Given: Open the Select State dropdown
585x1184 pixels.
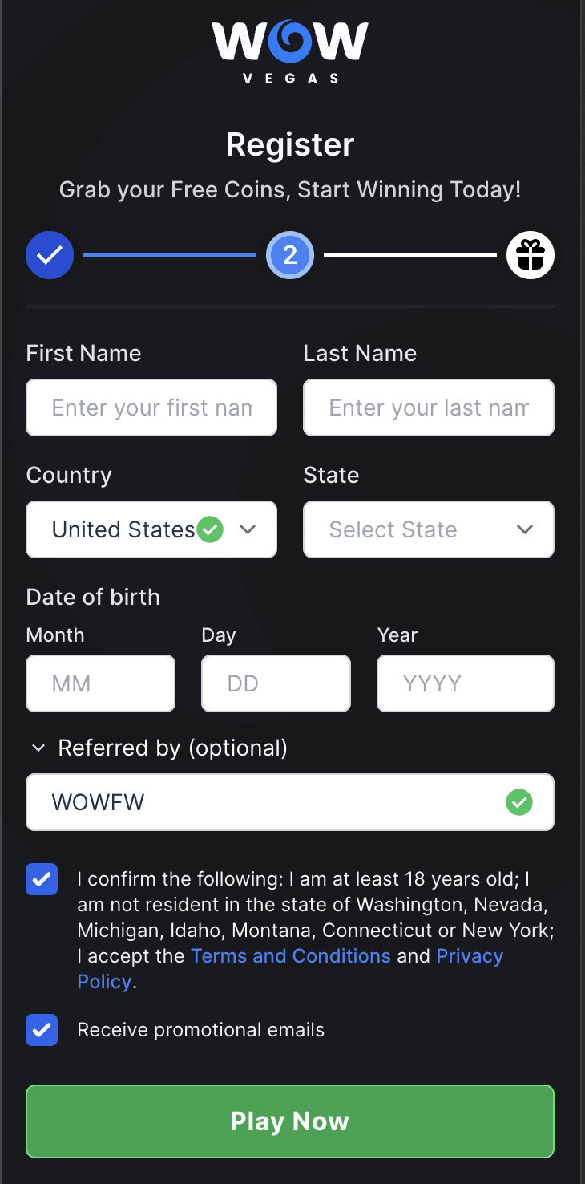Looking at the screenshot, I should click(428, 529).
